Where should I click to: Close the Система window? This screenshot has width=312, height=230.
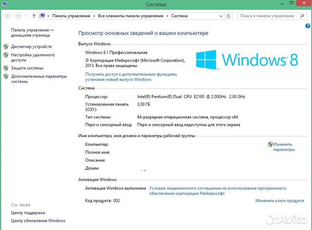pyautogui.click(x=304, y=3)
